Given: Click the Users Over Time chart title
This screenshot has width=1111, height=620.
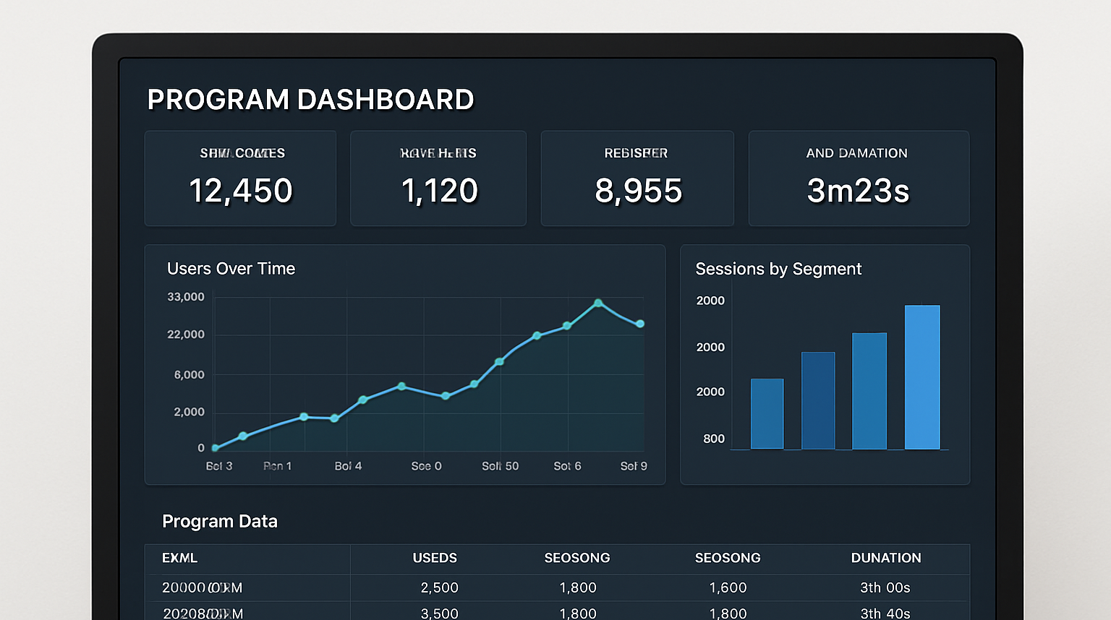Looking at the screenshot, I should point(231,269).
